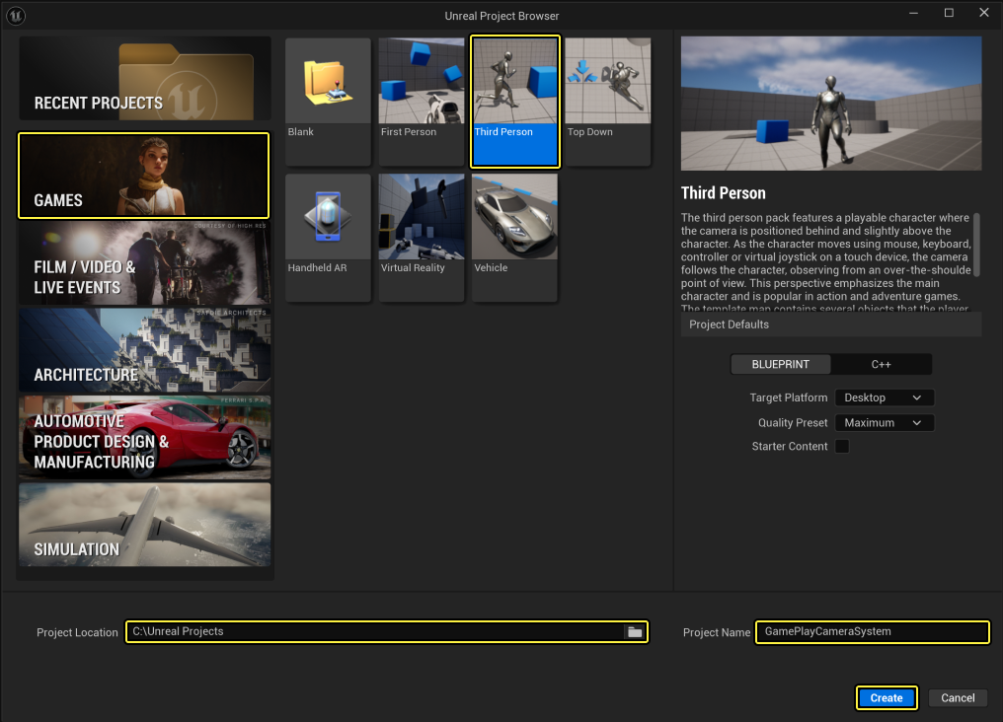The height and width of the screenshot is (722, 1003).
Task: Open the ARCHITECTURE category
Action: pyautogui.click(x=143, y=350)
